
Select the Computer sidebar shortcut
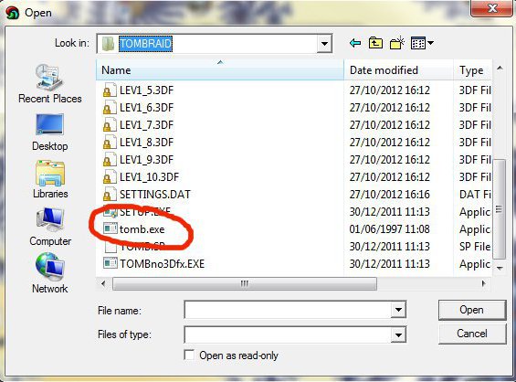coord(50,228)
